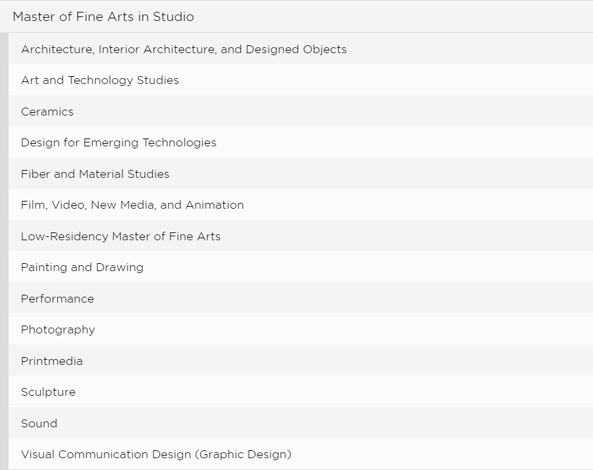
Task: Choose the Painting and Drawing program
Action: [82, 267]
